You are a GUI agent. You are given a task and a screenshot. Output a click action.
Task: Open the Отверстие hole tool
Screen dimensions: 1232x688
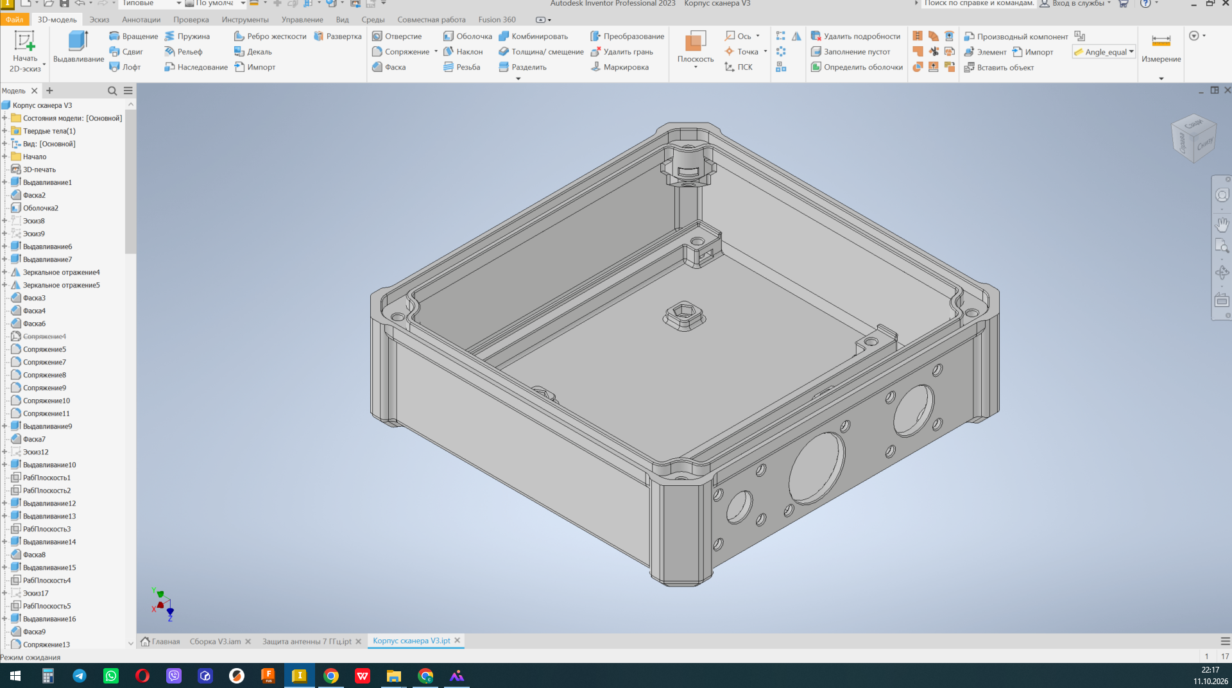click(x=397, y=36)
